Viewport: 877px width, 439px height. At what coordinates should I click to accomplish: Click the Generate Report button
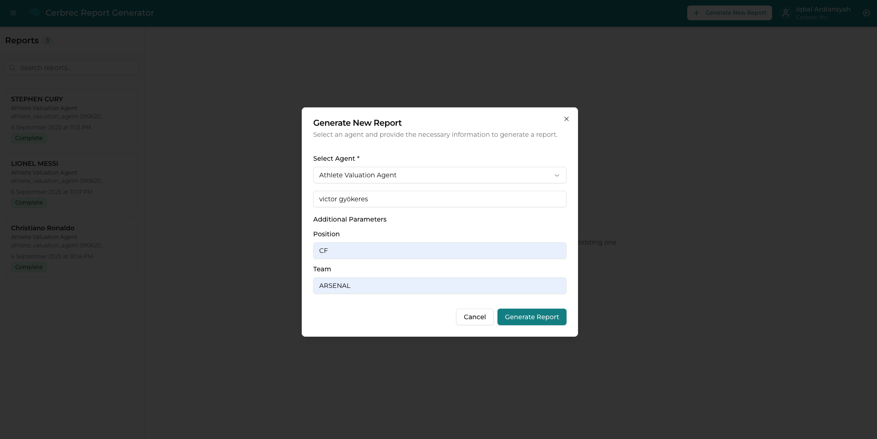[532, 317]
